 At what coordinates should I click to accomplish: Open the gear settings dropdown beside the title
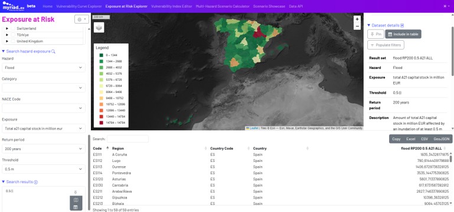[81, 19]
